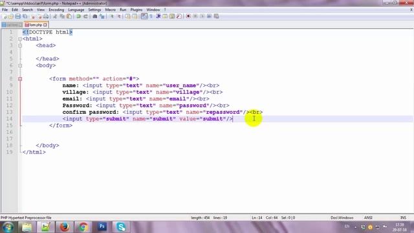Open the Windows Start menu
The height and width of the screenshot is (233, 414).
8,227
